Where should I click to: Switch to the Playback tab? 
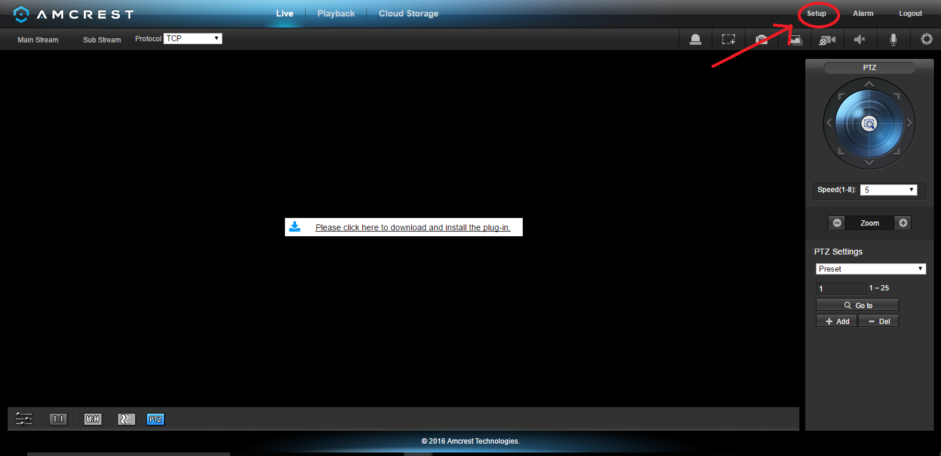point(336,14)
